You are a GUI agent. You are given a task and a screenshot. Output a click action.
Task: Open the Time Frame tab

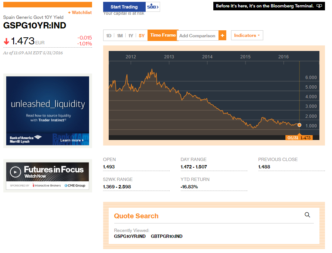pyautogui.click(x=163, y=35)
